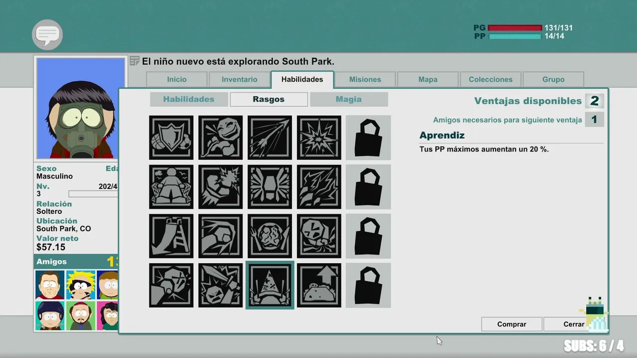Click the Cerrar button

tap(574, 324)
